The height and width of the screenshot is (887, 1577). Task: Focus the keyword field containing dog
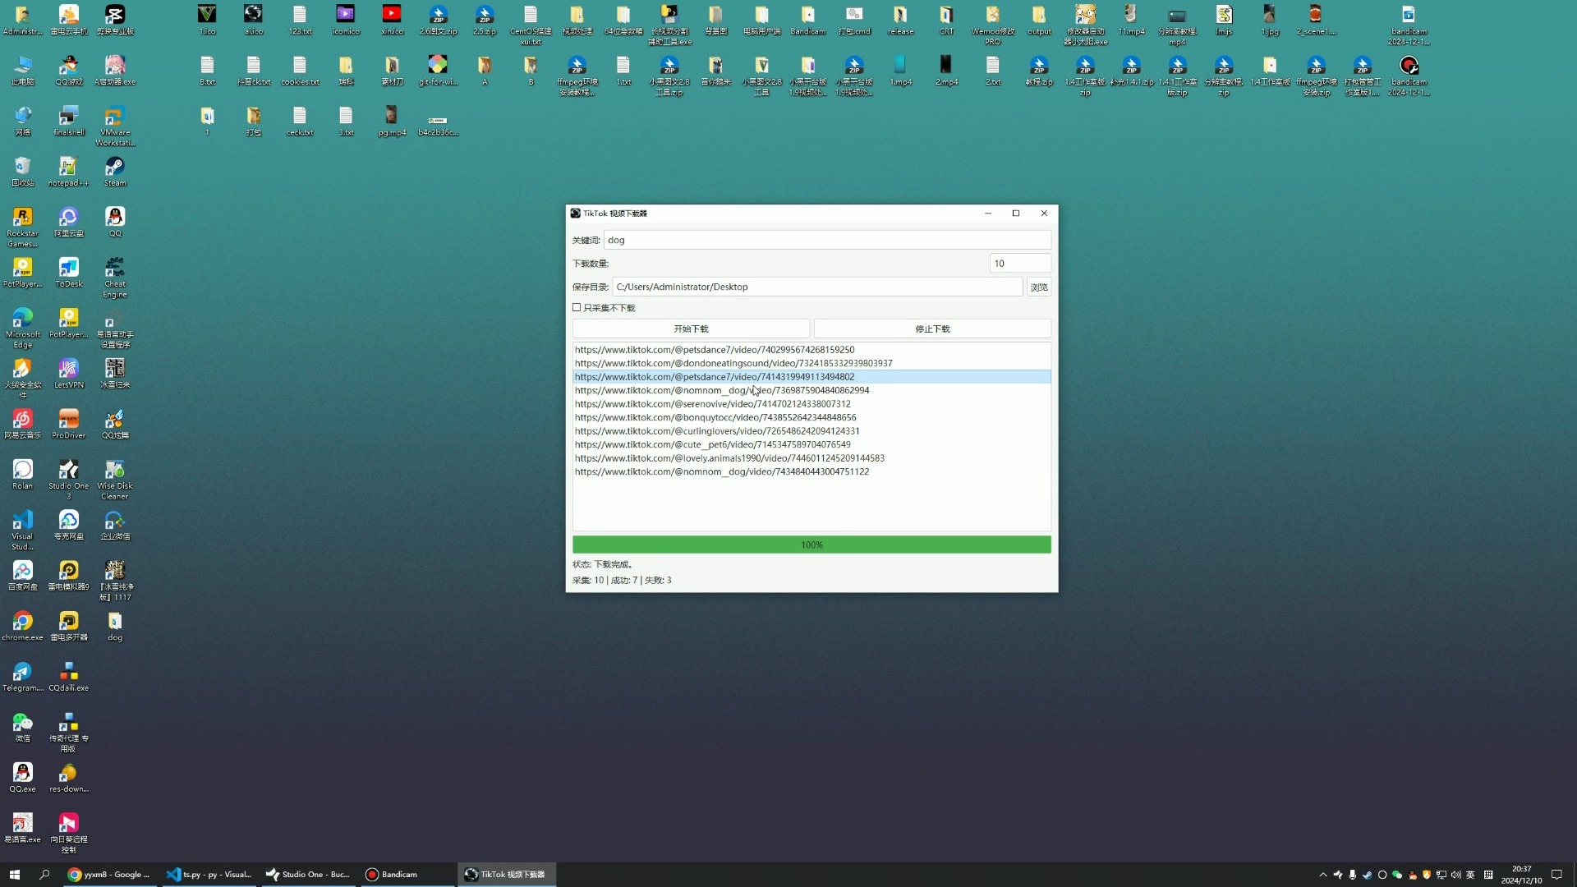point(827,240)
